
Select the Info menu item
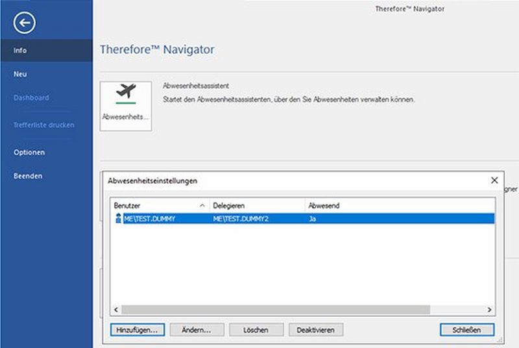46,51
